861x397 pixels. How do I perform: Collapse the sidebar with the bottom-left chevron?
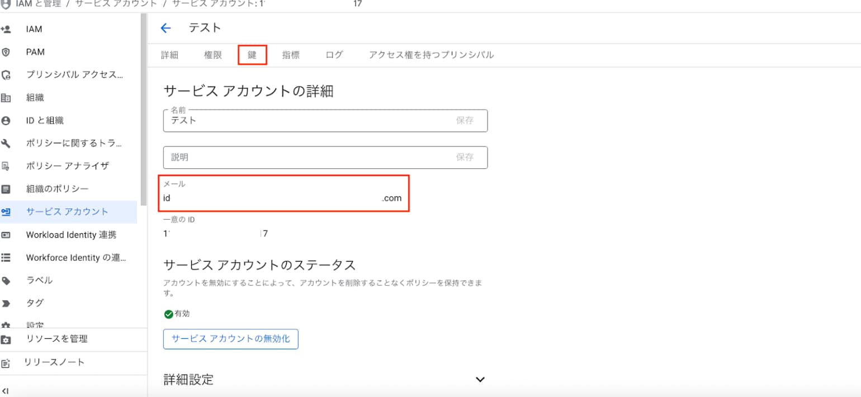(5, 390)
